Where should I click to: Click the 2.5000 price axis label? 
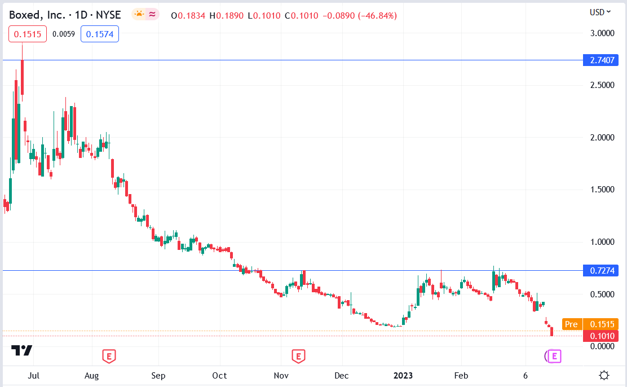(x=602, y=85)
